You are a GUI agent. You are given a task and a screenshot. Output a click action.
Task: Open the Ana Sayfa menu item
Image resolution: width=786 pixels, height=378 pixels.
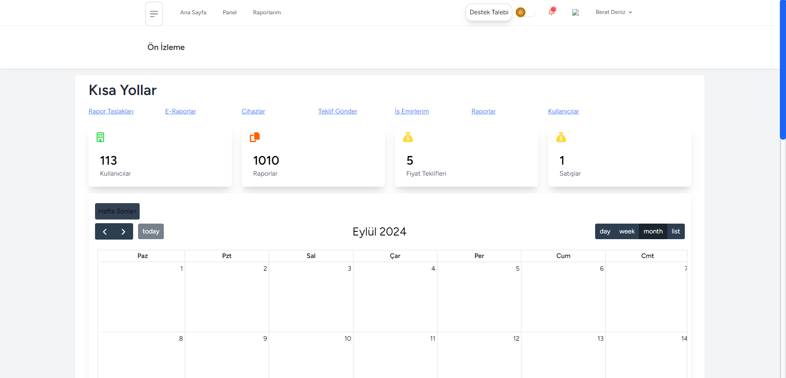[x=193, y=12]
